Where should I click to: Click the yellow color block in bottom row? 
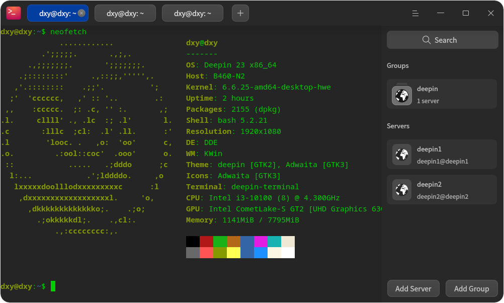click(x=234, y=253)
